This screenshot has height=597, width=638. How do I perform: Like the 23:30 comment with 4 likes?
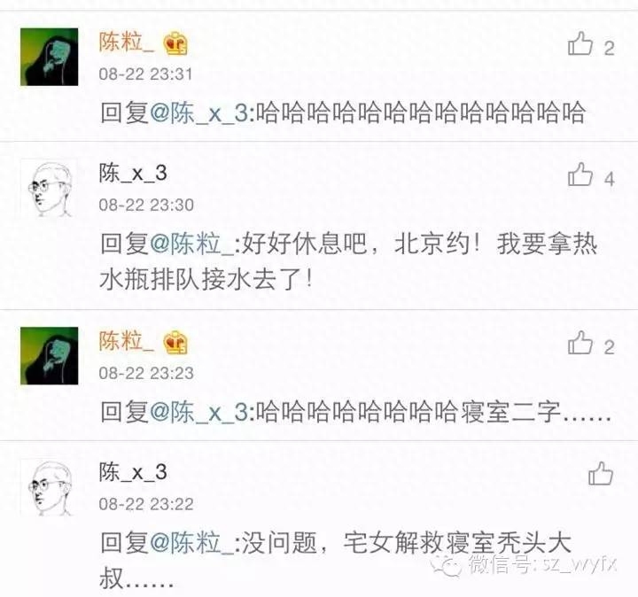click(580, 174)
